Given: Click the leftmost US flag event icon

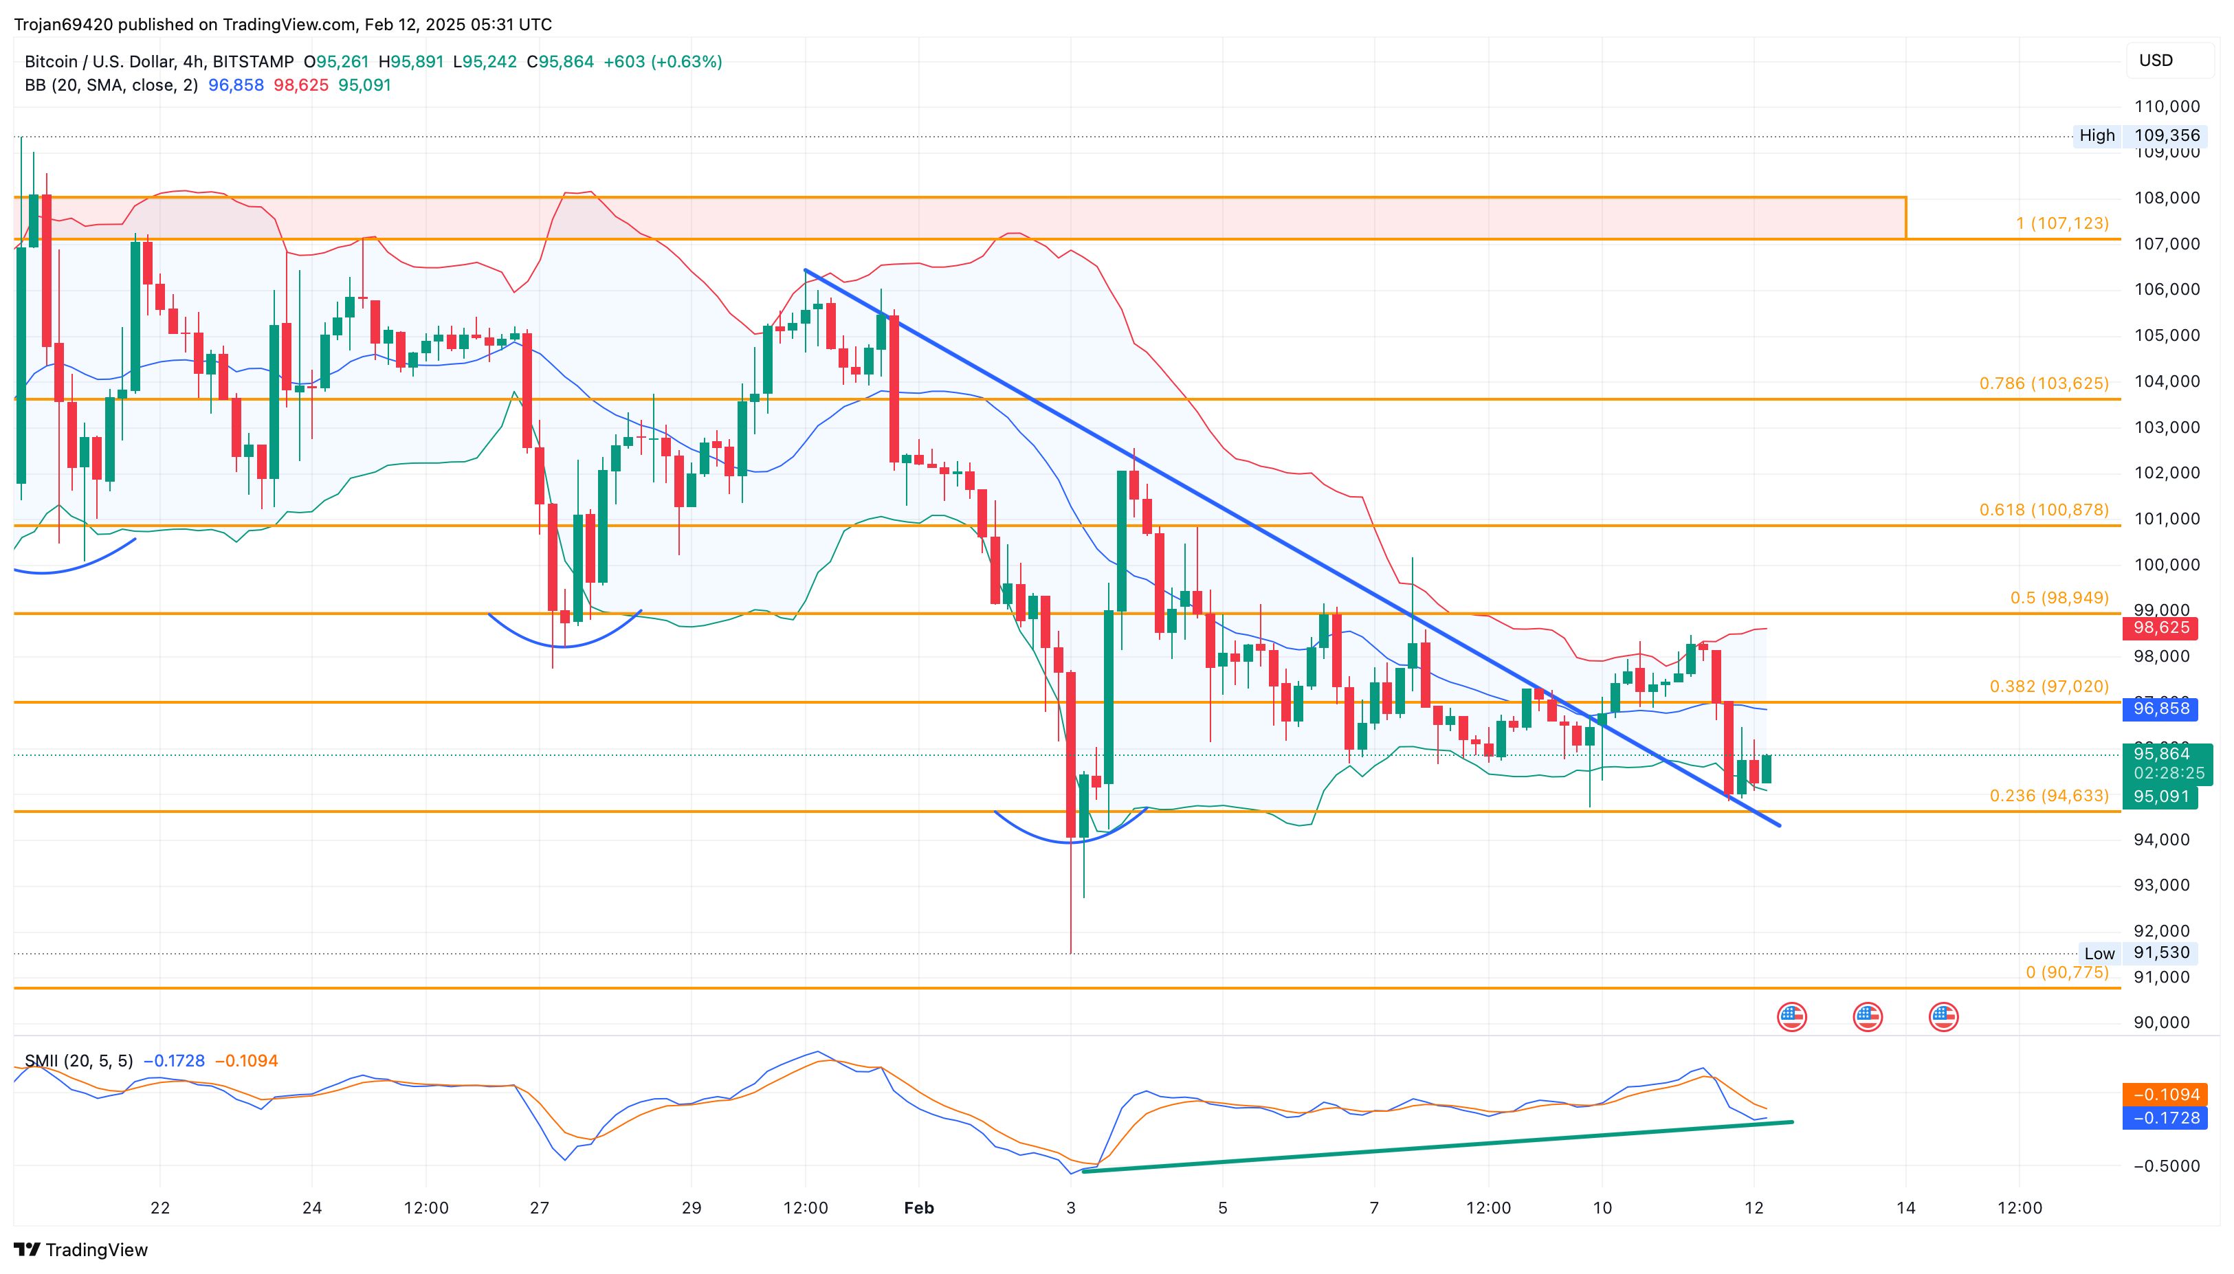Looking at the screenshot, I should [x=1791, y=1017].
